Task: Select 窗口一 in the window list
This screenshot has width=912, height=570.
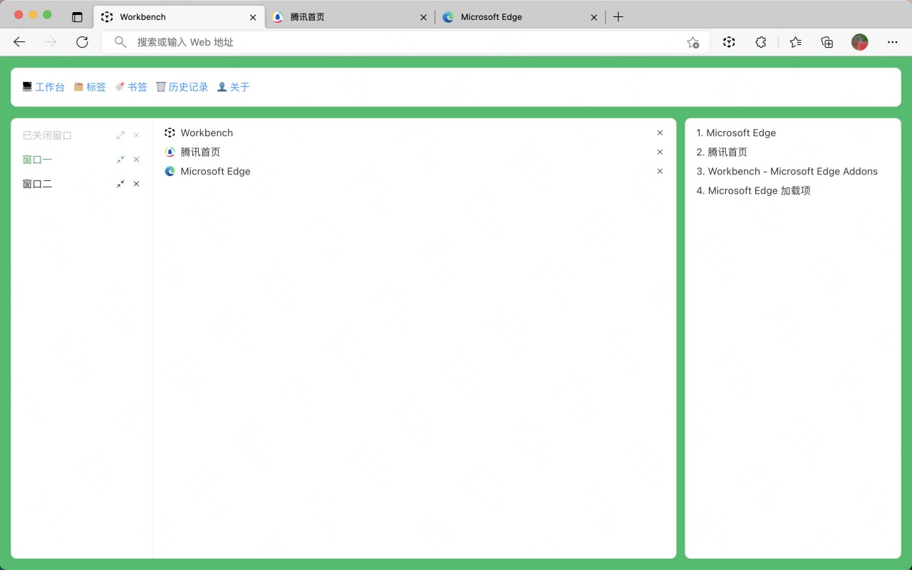Action: tap(37, 160)
